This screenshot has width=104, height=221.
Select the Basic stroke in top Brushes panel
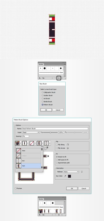coord(51,72)
